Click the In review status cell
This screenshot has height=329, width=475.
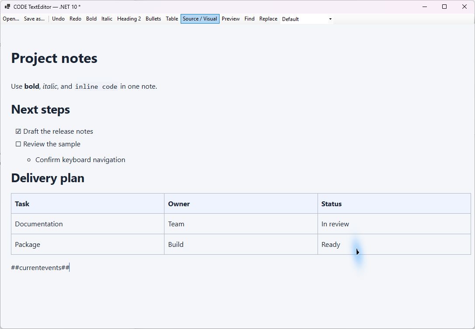point(394,224)
